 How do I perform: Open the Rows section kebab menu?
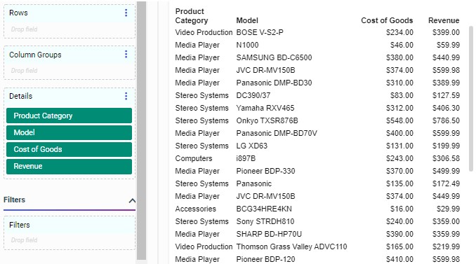[x=126, y=13]
